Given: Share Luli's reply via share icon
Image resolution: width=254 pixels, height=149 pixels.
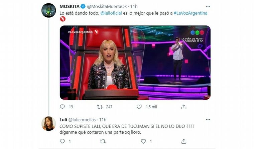Looking at the screenshot, I should coord(184,141).
